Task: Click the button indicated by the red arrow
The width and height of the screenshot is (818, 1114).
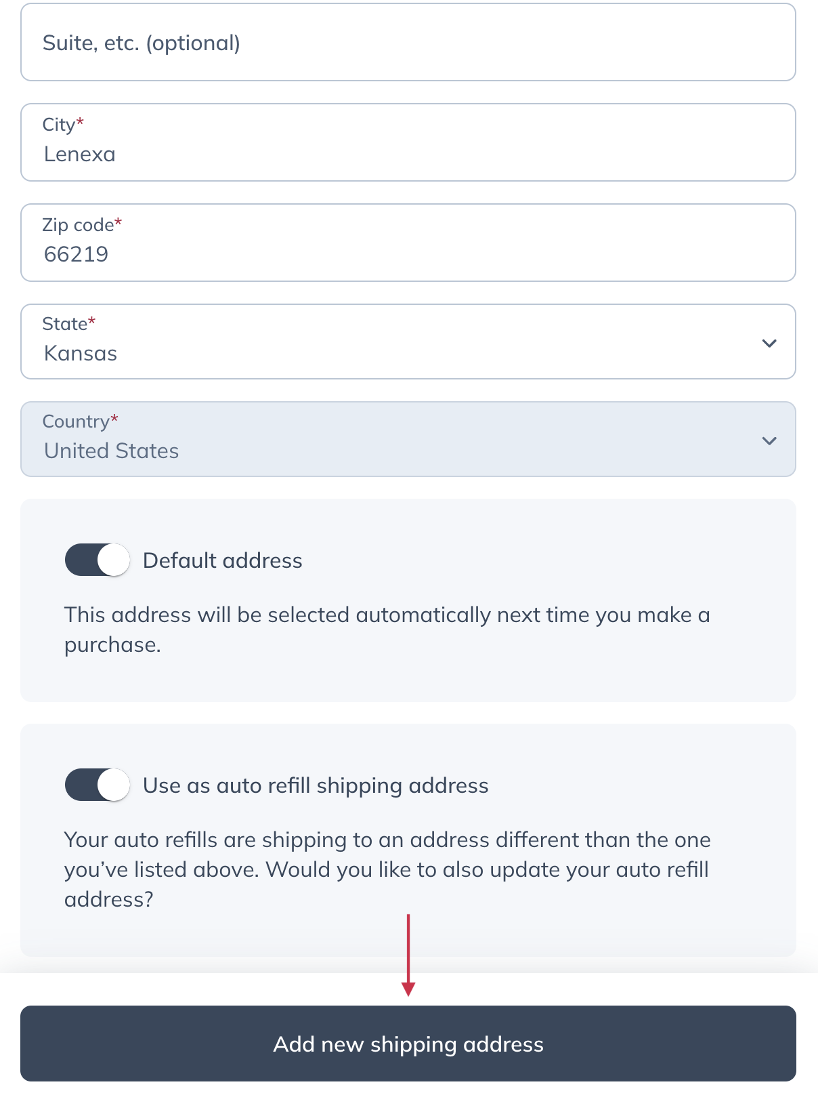Action: pos(408,1044)
